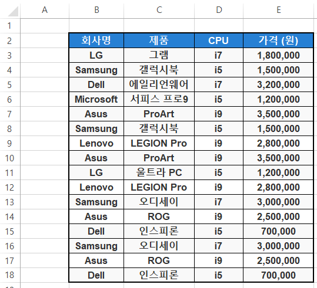Click the CPU header cell
This screenshot has height=288, width=317.
coord(219,40)
